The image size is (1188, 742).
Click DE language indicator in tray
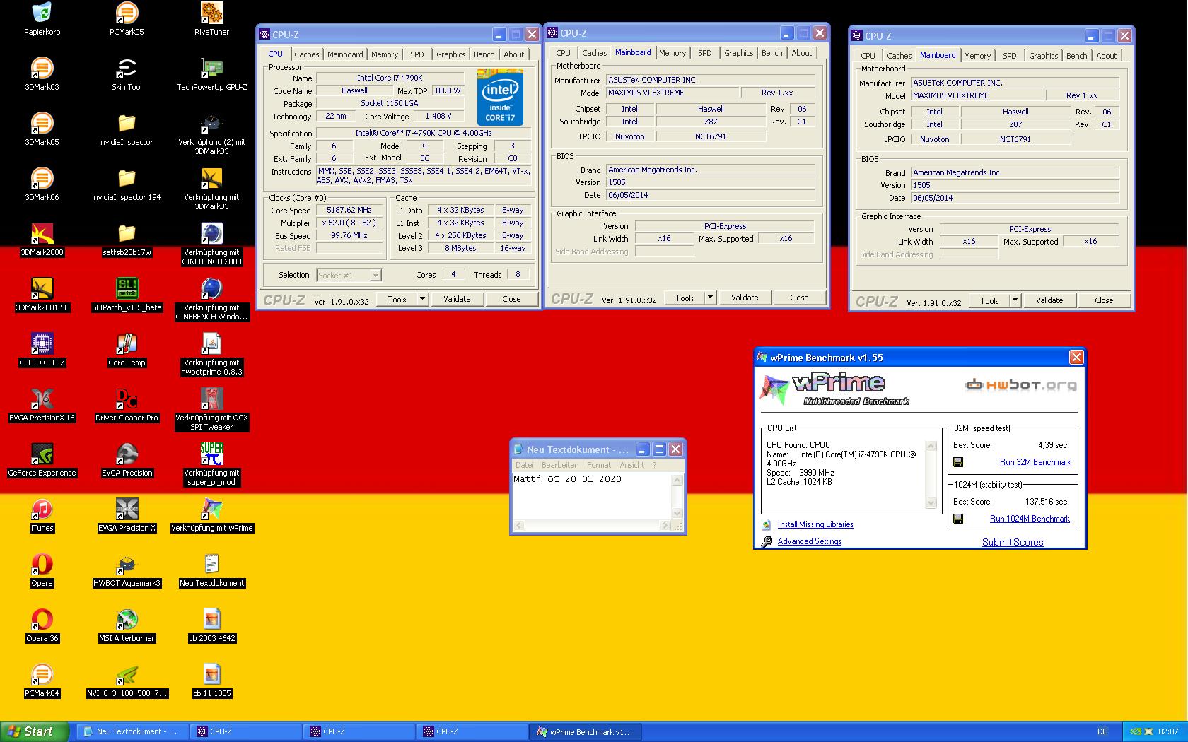(x=1102, y=731)
